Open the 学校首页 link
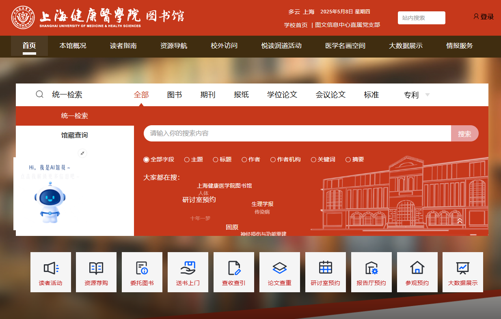 click(296, 25)
